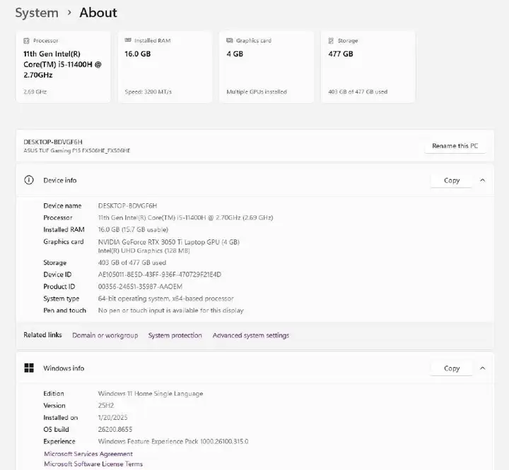509x470 pixels.
Task: Click the Graphics card icon
Action: click(x=230, y=40)
